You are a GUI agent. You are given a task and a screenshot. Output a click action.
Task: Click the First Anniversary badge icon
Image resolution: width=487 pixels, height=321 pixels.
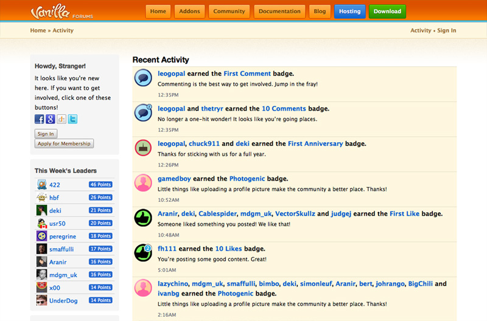point(143,148)
